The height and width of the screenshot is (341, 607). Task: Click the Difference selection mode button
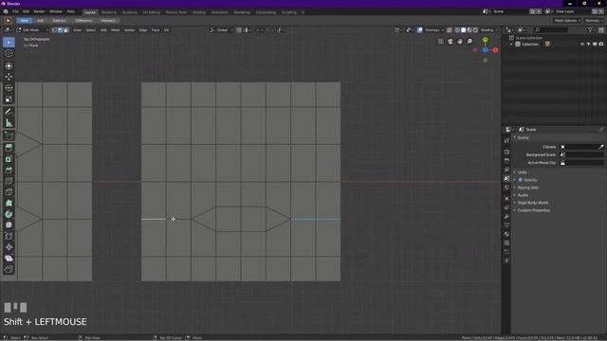(83, 21)
